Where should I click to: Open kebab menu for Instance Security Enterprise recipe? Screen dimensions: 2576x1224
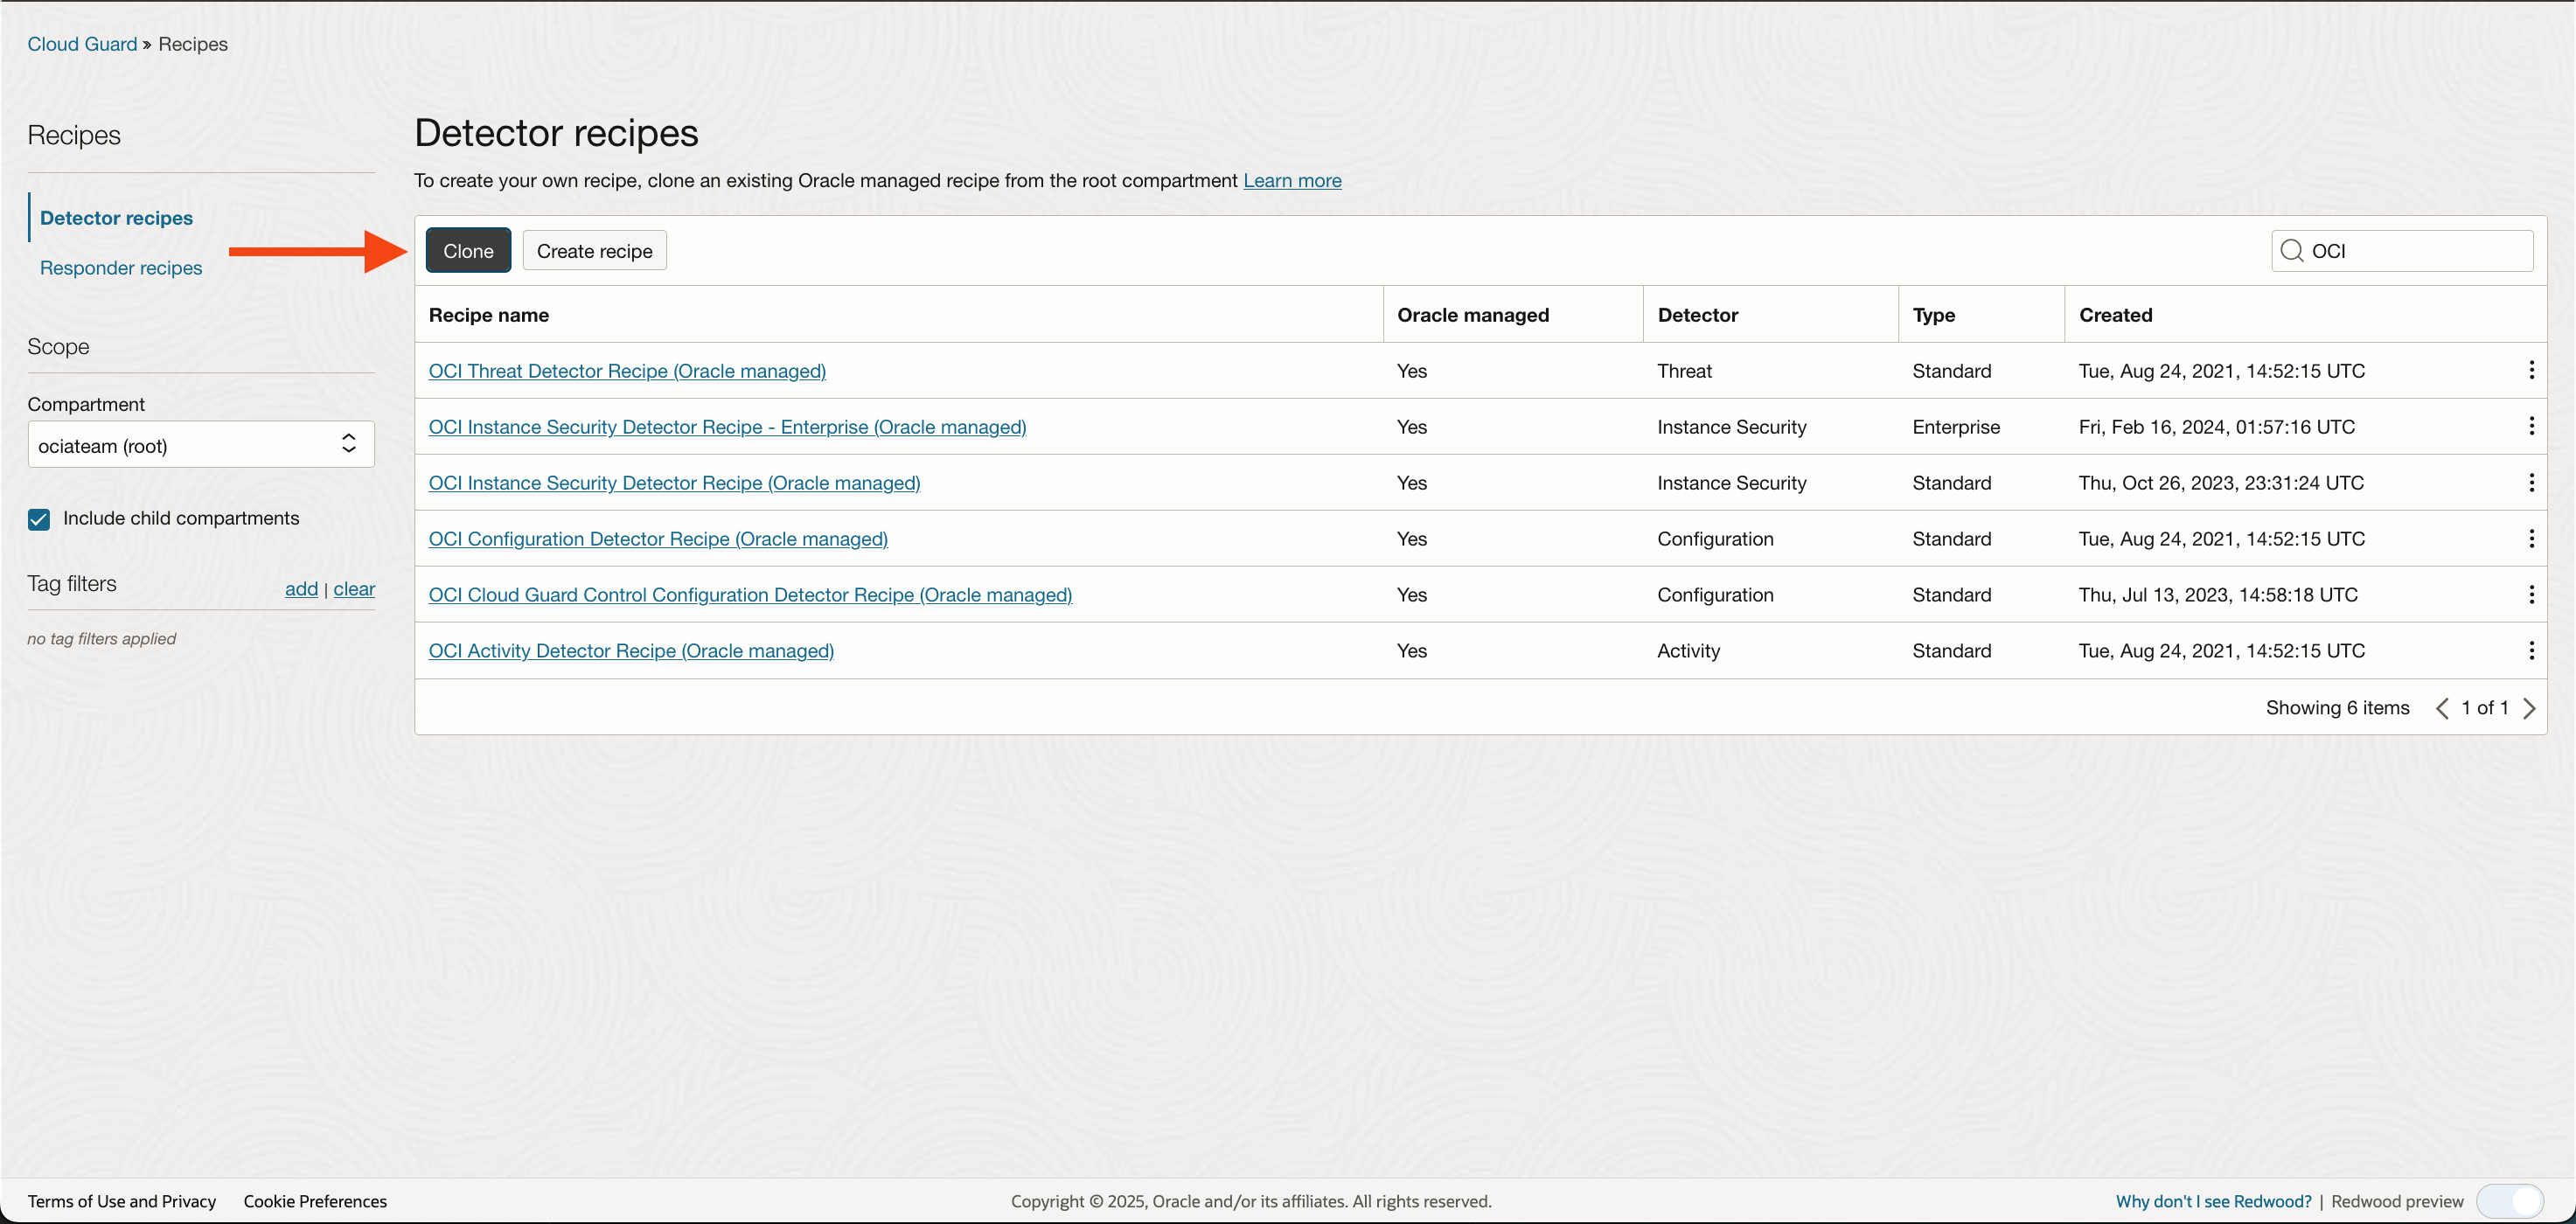2531,427
